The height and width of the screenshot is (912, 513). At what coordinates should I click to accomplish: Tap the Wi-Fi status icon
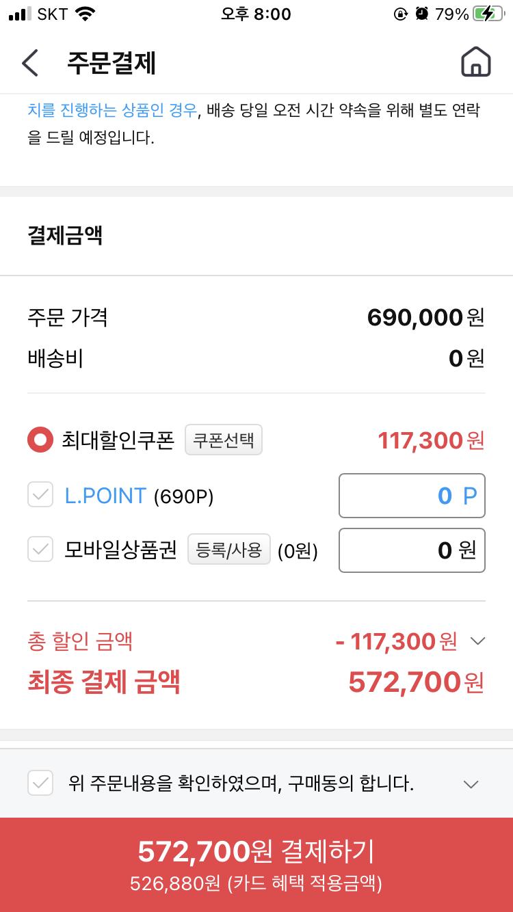coord(85,14)
